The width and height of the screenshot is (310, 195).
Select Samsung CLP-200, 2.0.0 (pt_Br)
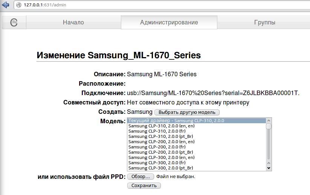tap(197, 152)
